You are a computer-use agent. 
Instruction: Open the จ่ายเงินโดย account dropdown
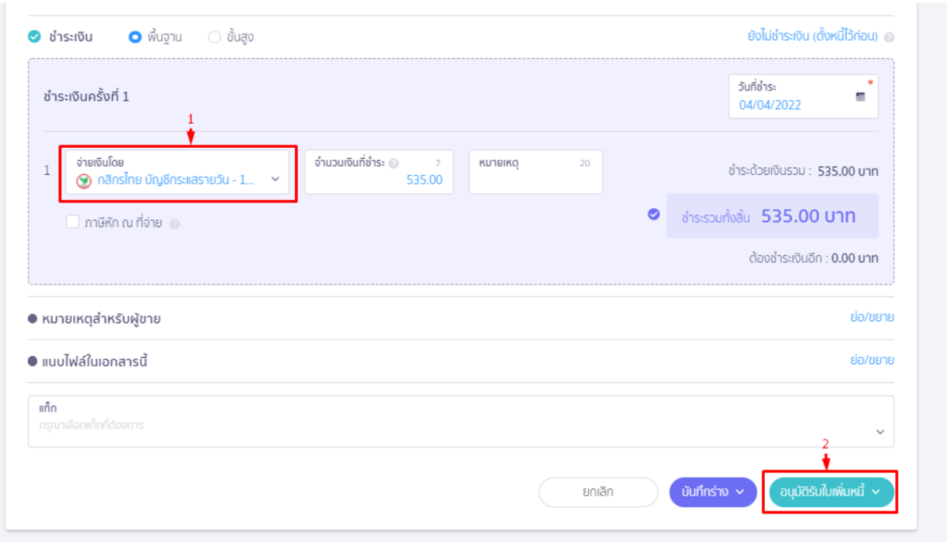(x=178, y=172)
